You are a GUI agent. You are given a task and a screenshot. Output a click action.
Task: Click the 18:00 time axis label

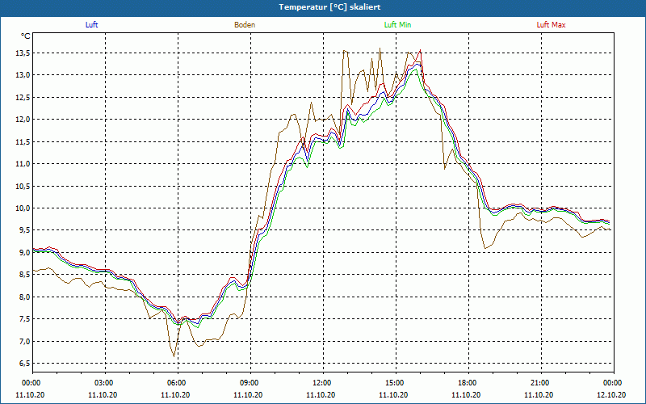(x=468, y=383)
